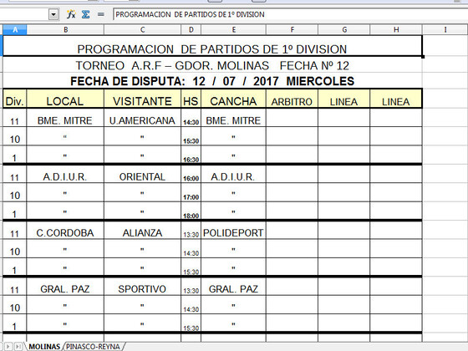Screen dimensions: 468x351
Task: Select the BME. MITRE cancha cell
Action: point(234,118)
